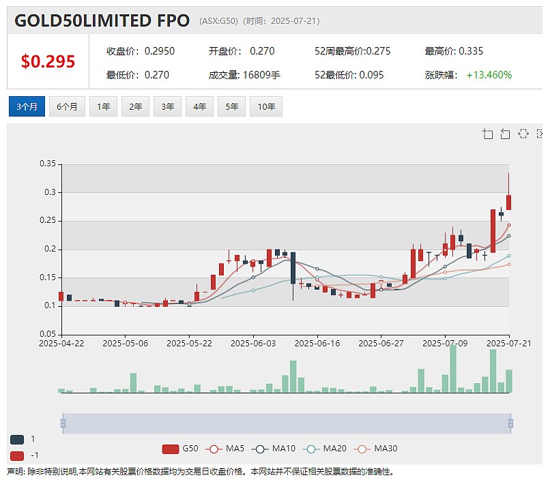Click the +13.460% change value
The width and height of the screenshot is (550, 482).
489,75
